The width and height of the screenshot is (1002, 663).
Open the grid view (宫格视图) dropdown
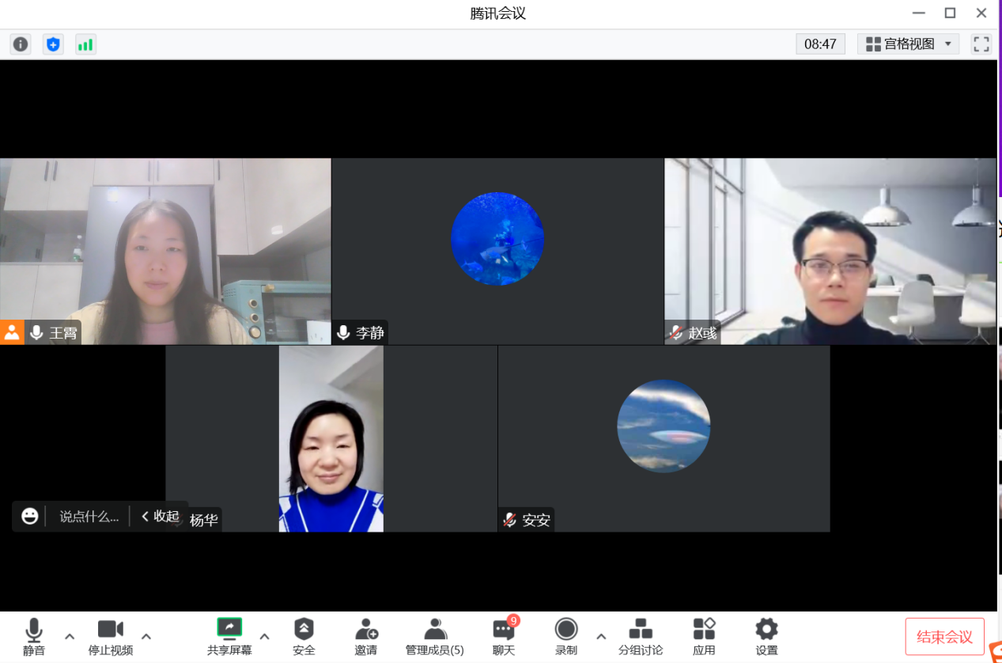tap(908, 44)
